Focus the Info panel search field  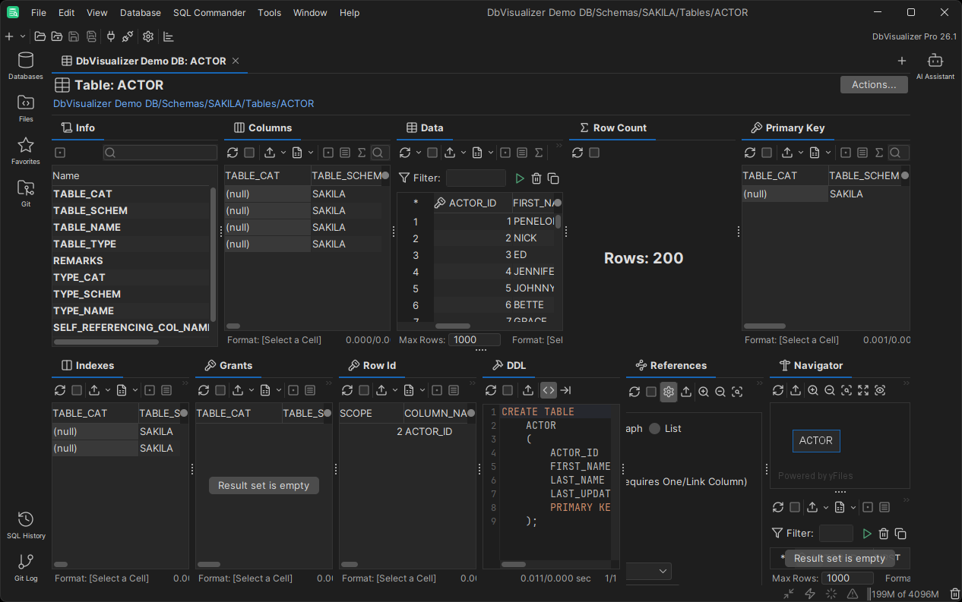click(160, 153)
